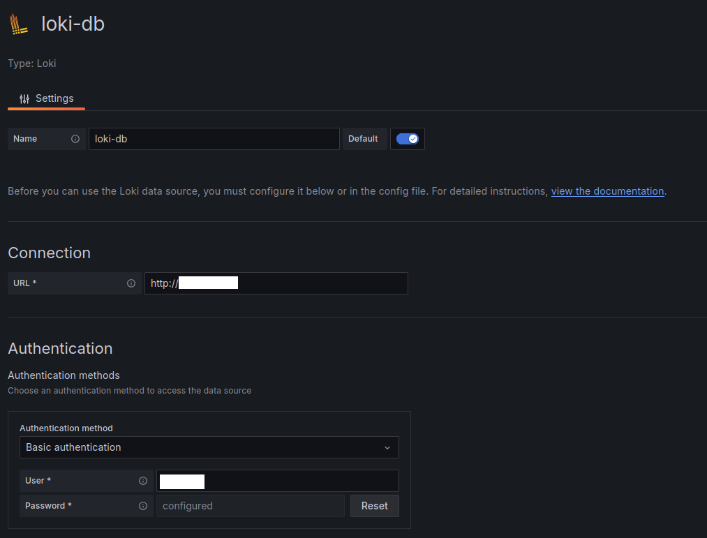View the URL field info tooltip icon
The image size is (707, 538).
coord(131,283)
